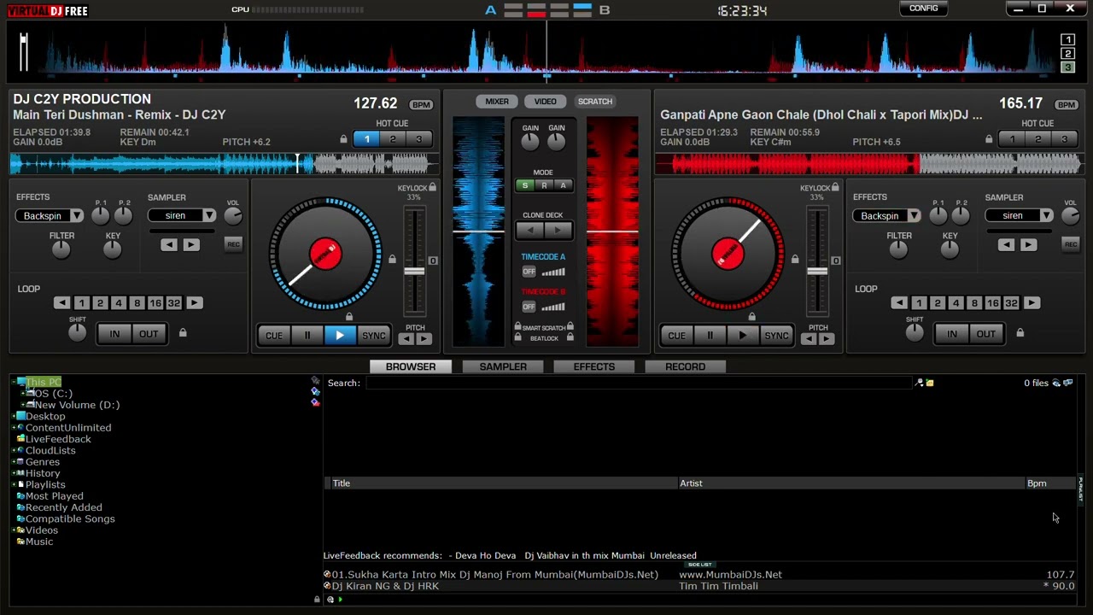Open left deck siren sampler dropdown
Viewport: 1093px width, 615px height.
click(x=182, y=216)
